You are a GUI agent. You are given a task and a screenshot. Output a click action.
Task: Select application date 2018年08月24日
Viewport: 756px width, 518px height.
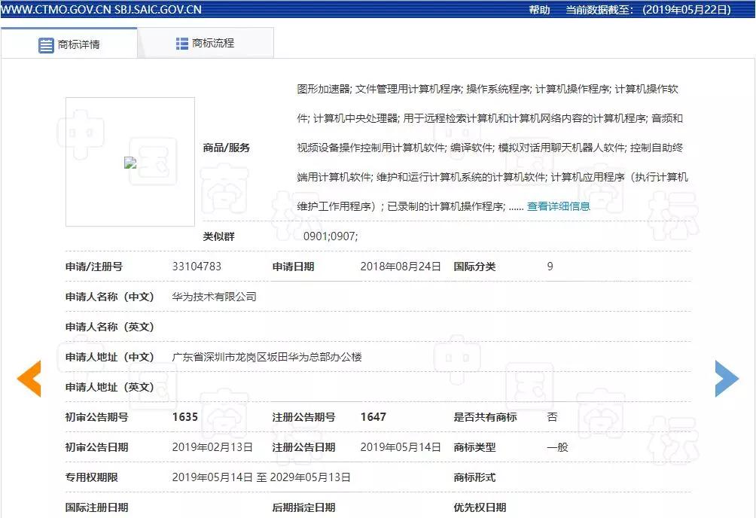tap(401, 267)
